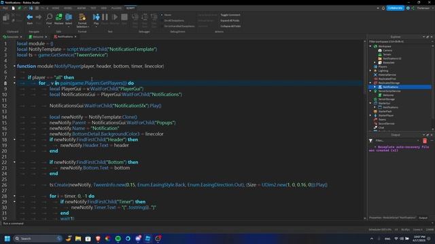This screenshot has height=244, width=435.
Task: Click the Stop test button
Action: pos(124,17)
